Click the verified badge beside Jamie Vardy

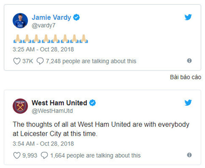(77, 17)
